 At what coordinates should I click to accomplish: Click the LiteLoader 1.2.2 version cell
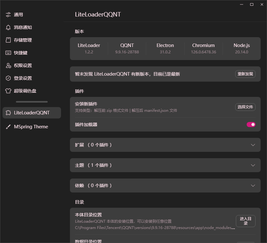tap(89, 49)
